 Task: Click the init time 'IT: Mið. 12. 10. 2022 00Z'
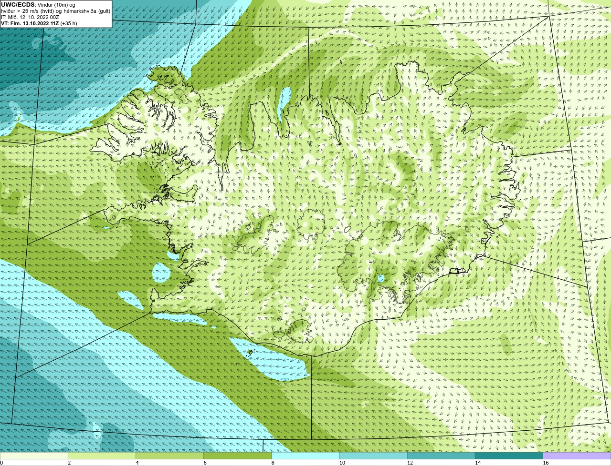[30, 17]
